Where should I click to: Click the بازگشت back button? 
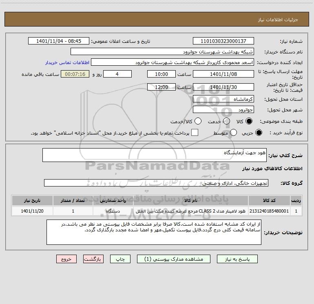click(x=93, y=259)
